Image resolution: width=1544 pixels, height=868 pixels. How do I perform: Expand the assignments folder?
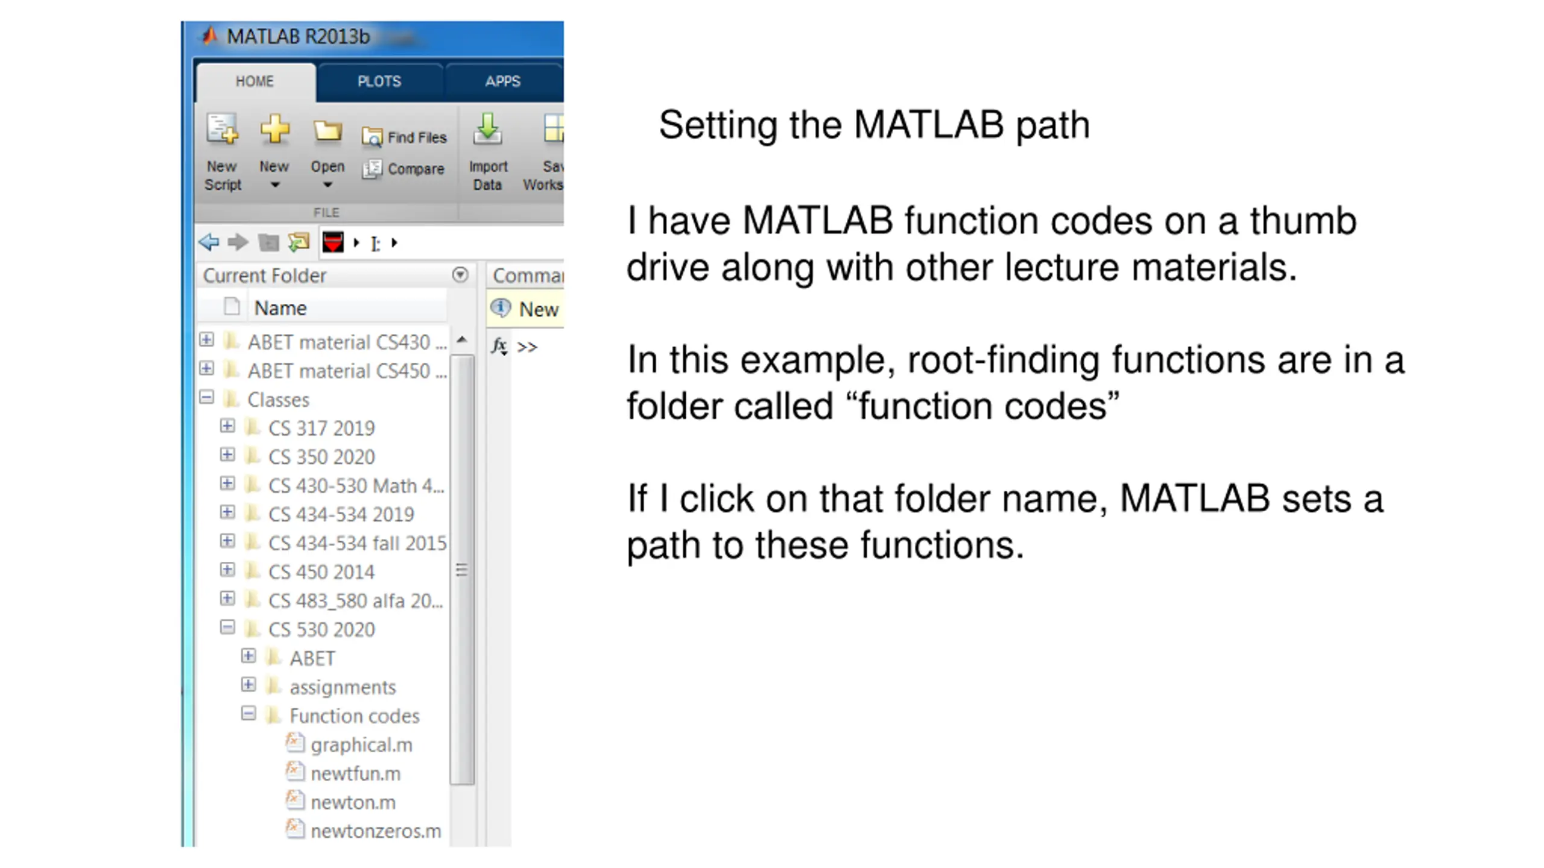(248, 685)
